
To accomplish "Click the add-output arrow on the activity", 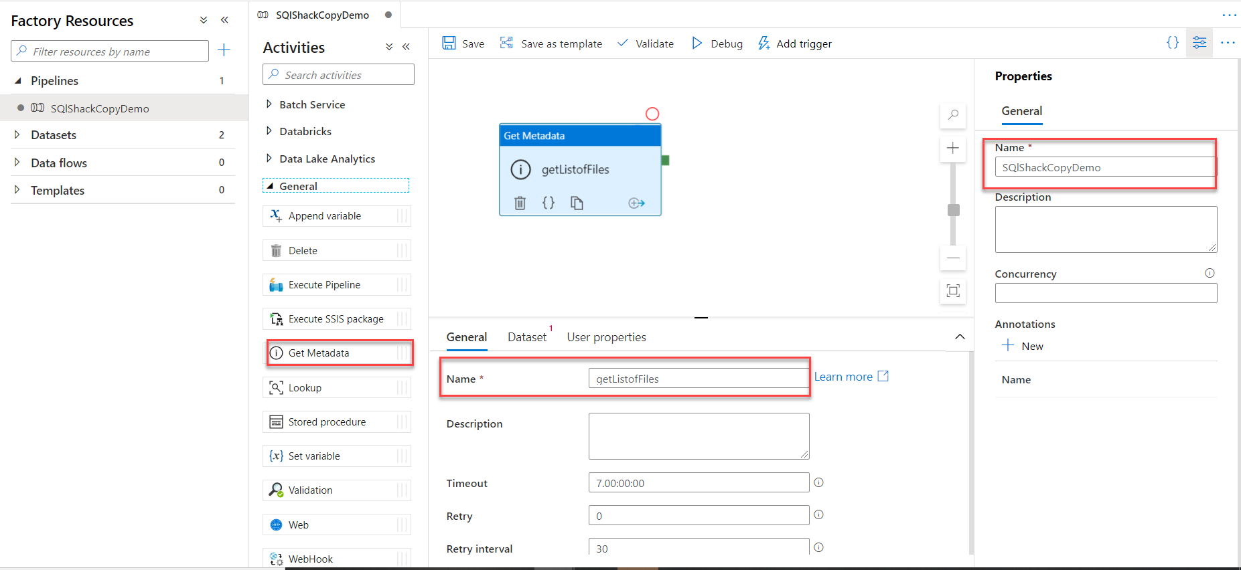I will [x=636, y=203].
